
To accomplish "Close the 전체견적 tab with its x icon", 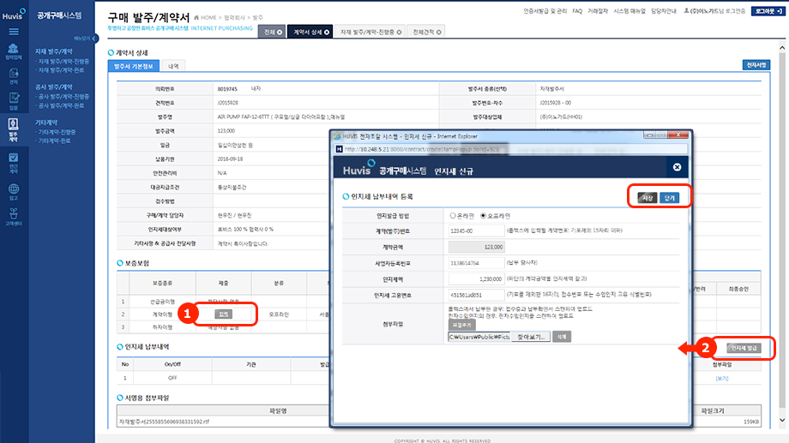I will point(439,33).
